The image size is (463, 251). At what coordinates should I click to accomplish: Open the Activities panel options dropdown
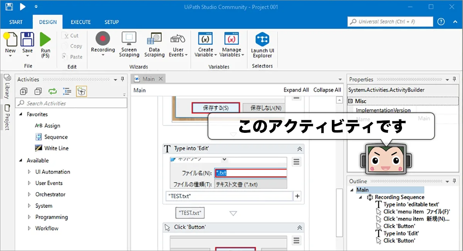(x=116, y=80)
